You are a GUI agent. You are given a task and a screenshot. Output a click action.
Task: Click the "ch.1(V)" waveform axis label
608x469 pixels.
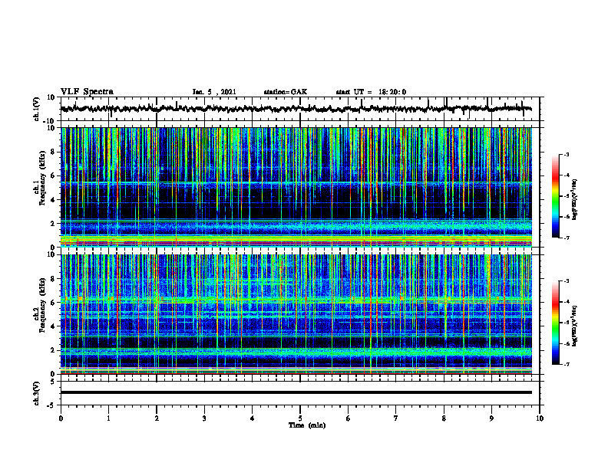coord(37,109)
